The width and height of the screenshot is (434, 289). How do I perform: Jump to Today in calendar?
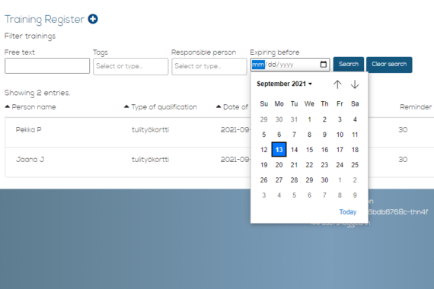348,212
